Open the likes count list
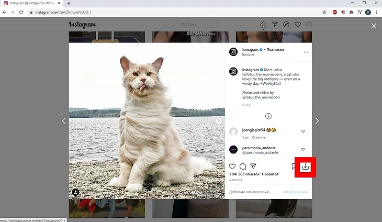The height and width of the screenshot is (222, 382). click(254, 174)
